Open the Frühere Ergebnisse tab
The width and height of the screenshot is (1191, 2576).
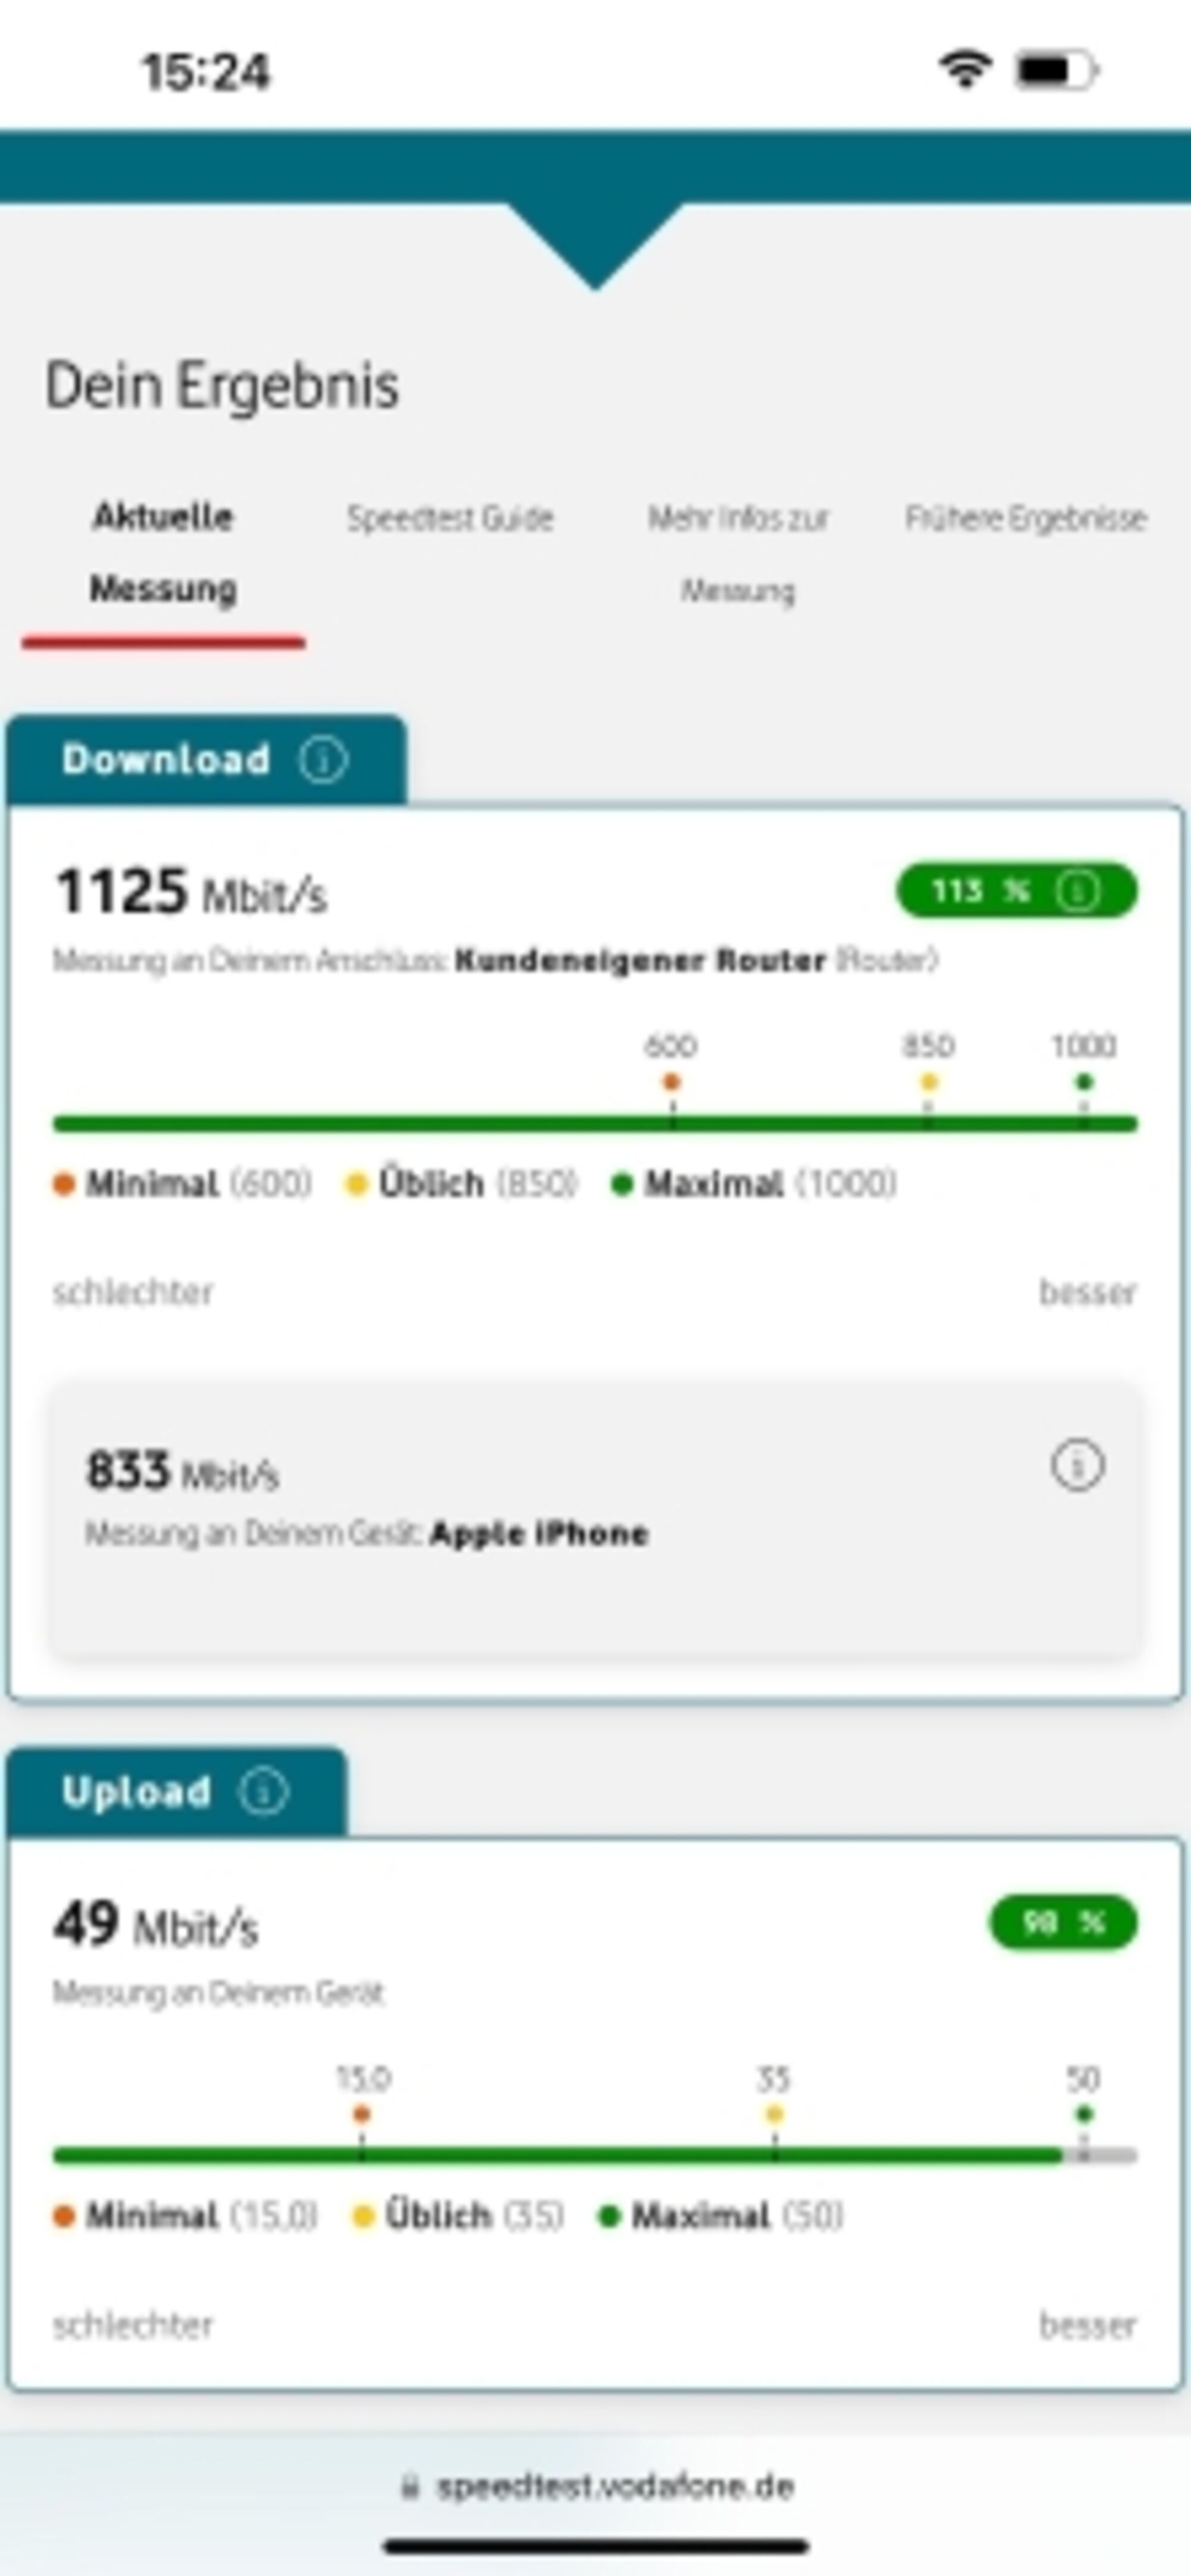pos(1025,519)
